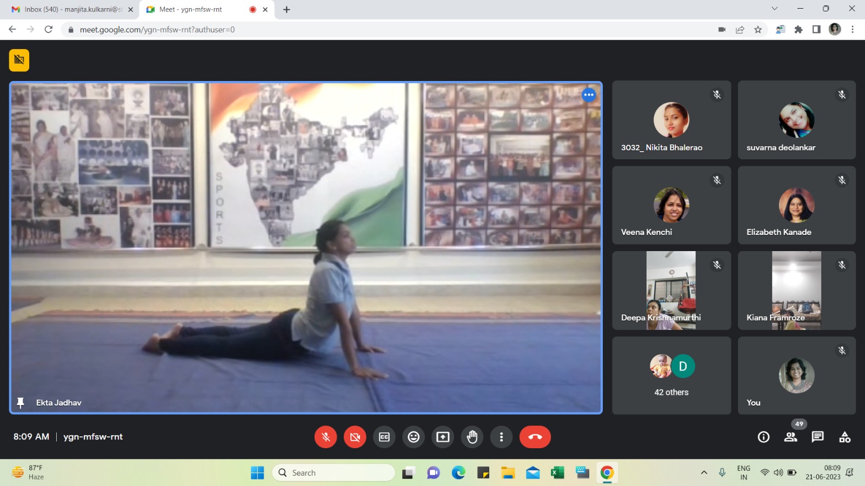Click the 49 participant count badge
The height and width of the screenshot is (486, 865).
click(799, 424)
